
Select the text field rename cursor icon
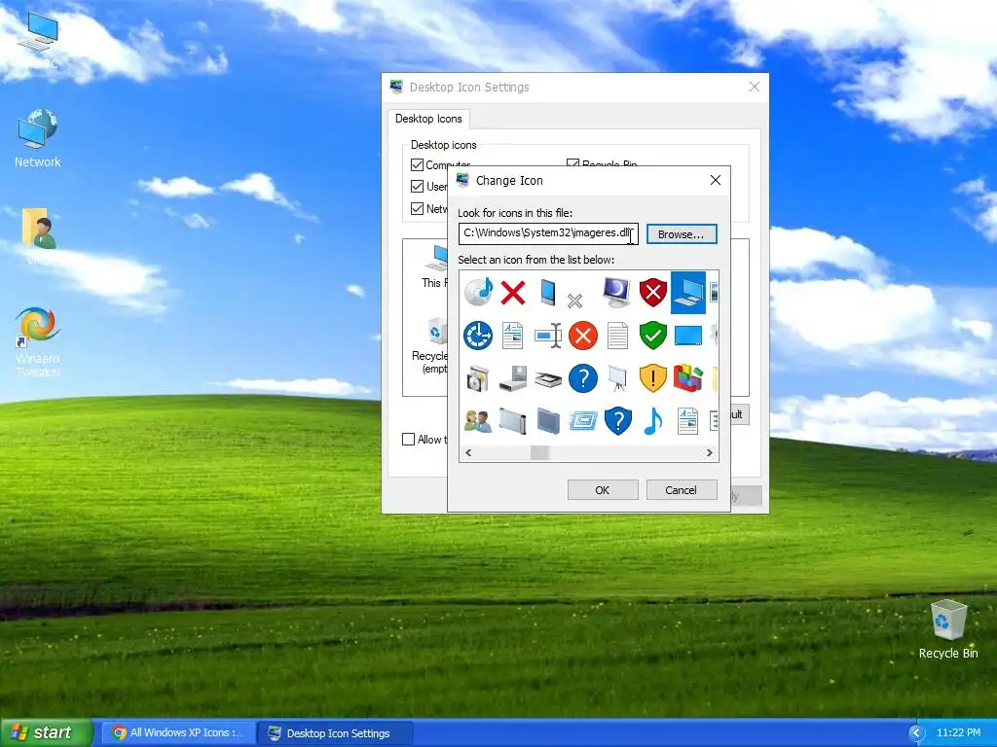[548, 336]
